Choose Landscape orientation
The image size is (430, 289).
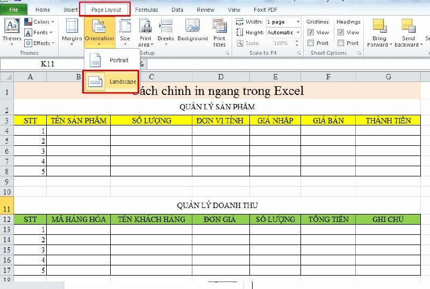coord(111,81)
